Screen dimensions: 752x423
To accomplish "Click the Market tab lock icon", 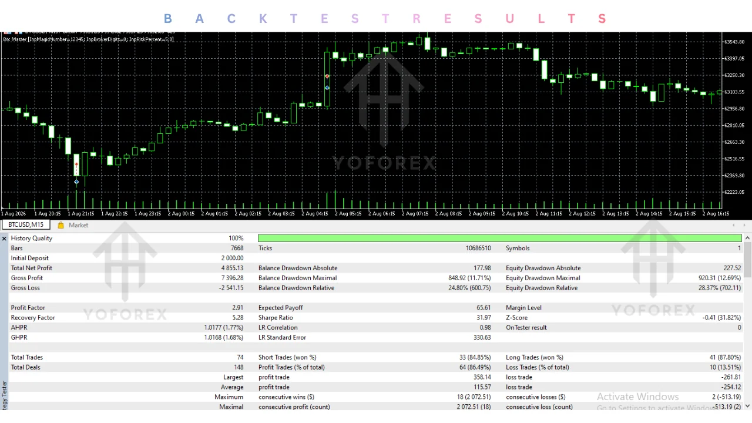I will 61,225.
